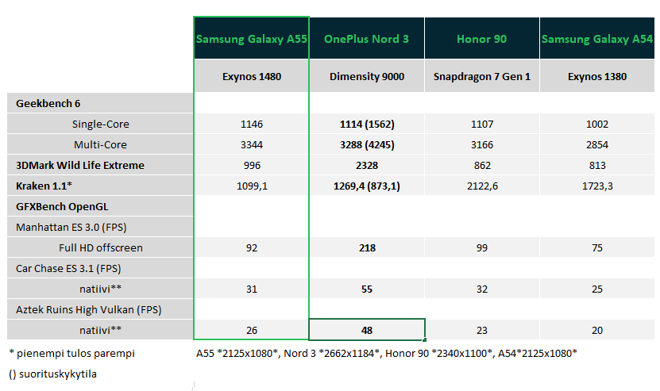Select the Aztek Ruins High Vulkan (FPS) label
This screenshot has width=660, height=391.
click(100, 309)
